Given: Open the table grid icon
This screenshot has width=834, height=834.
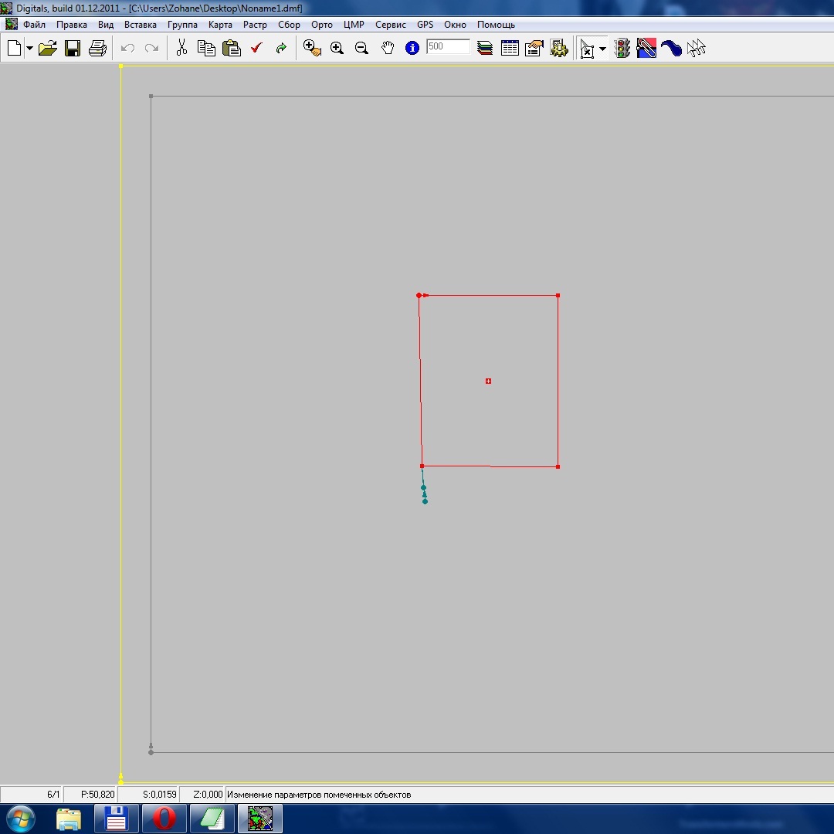Looking at the screenshot, I should [510, 48].
